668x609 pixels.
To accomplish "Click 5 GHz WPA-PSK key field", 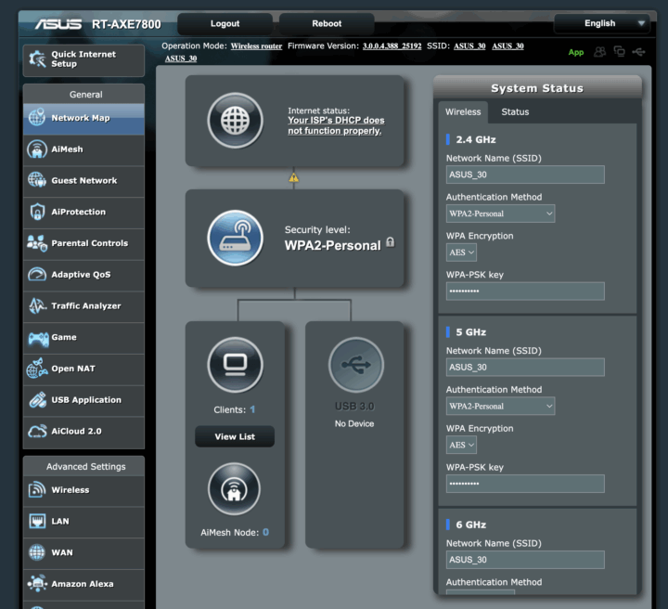I will pyautogui.click(x=525, y=484).
